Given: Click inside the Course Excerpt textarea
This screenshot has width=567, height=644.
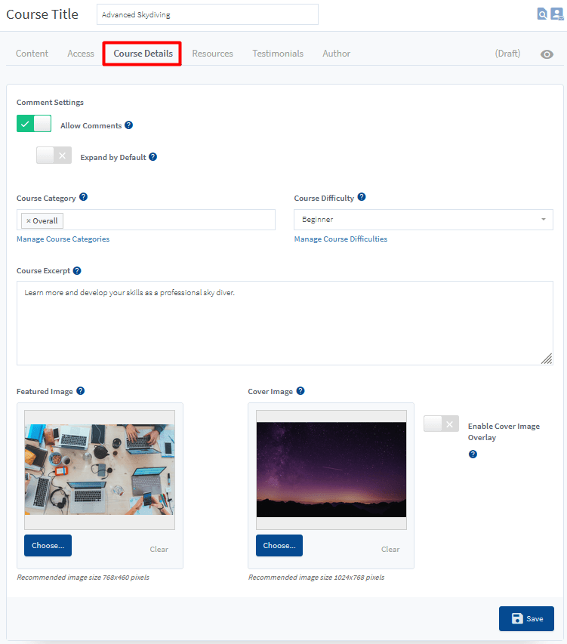Looking at the screenshot, I should pyautogui.click(x=285, y=323).
